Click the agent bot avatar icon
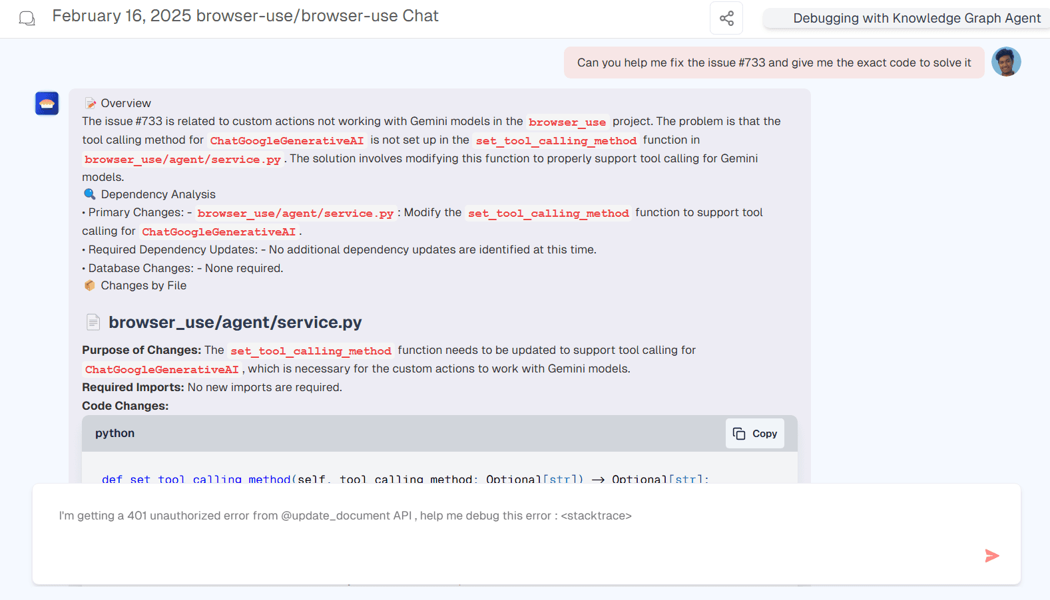1050x600 pixels. pos(47,103)
